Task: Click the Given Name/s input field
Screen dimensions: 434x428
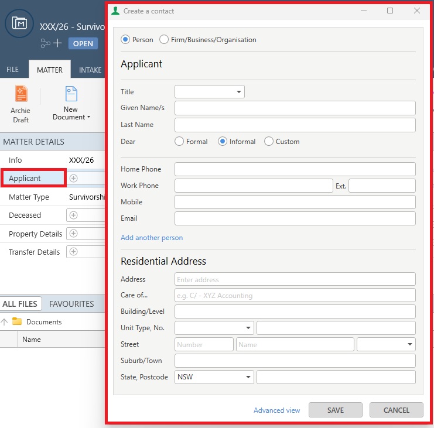Action: [295, 108]
